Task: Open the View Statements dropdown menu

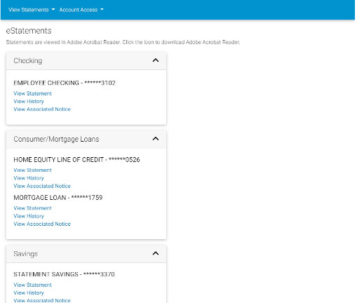Action: (32, 10)
